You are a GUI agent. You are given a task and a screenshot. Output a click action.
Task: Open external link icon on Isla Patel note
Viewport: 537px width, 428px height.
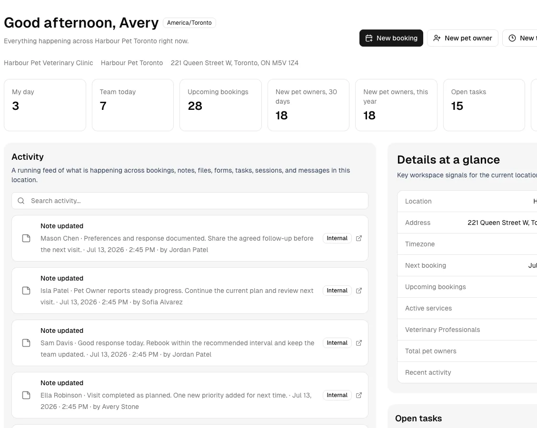click(x=358, y=291)
